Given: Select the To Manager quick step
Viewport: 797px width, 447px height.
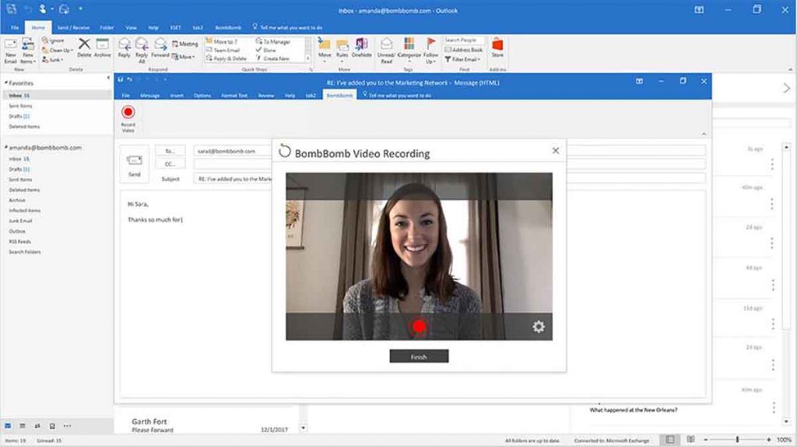Looking at the screenshot, I should (x=273, y=42).
